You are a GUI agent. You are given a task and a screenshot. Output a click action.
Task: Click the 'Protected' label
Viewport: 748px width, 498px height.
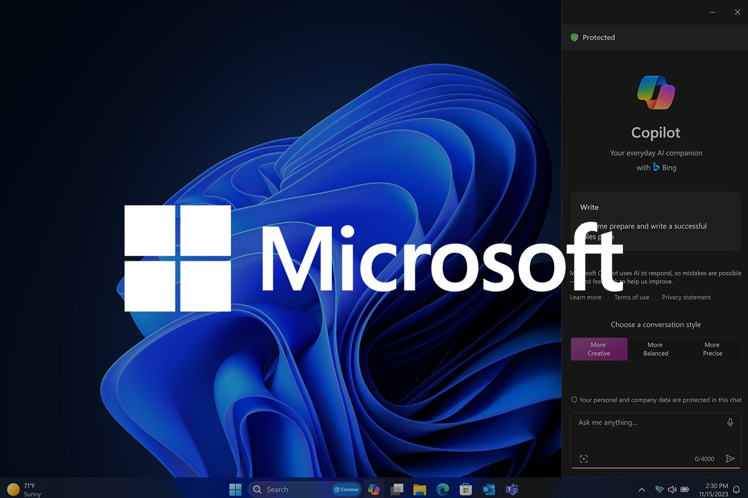[x=598, y=37]
